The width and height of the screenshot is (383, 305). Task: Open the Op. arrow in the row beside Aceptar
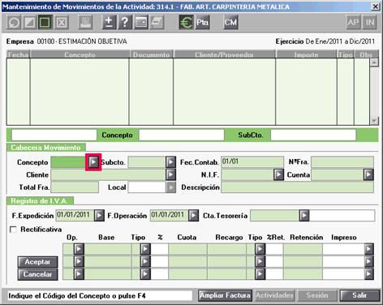click(x=79, y=261)
